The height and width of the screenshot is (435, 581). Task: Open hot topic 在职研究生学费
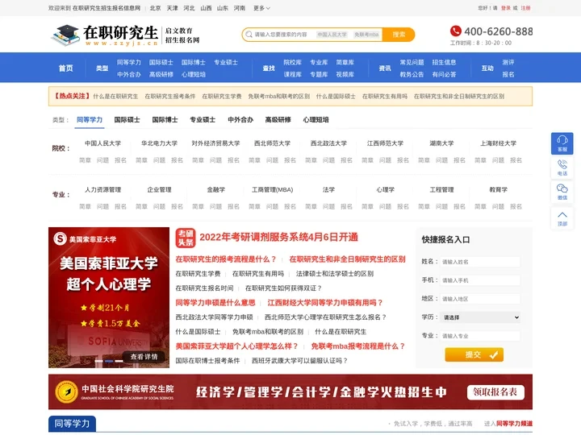(222, 96)
